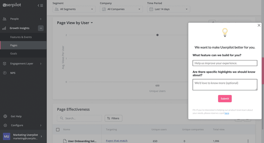Click the MU account avatar
264x143 pixels.
click(7, 136)
